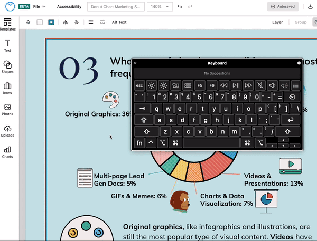Click the download icon at top right
317x241 pixels.
tap(311, 7)
